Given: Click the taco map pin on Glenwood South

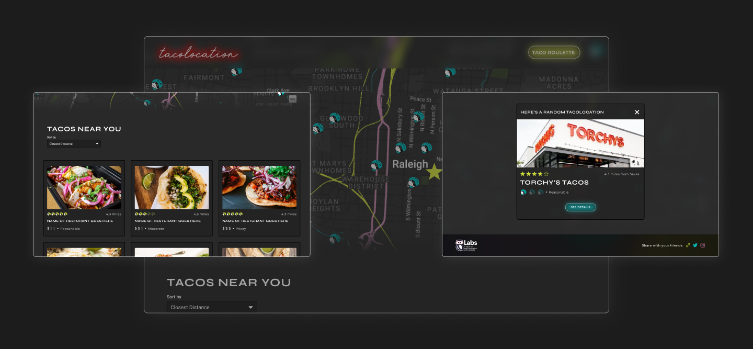Looking at the screenshot, I should point(335,118).
